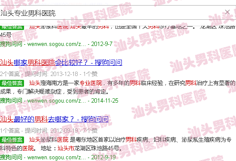The width and height of the screenshot is (236, 161).
Task: Open the wenwen.sogou.com URL dated 2012-9-7
Action: [x=57, y=44]
